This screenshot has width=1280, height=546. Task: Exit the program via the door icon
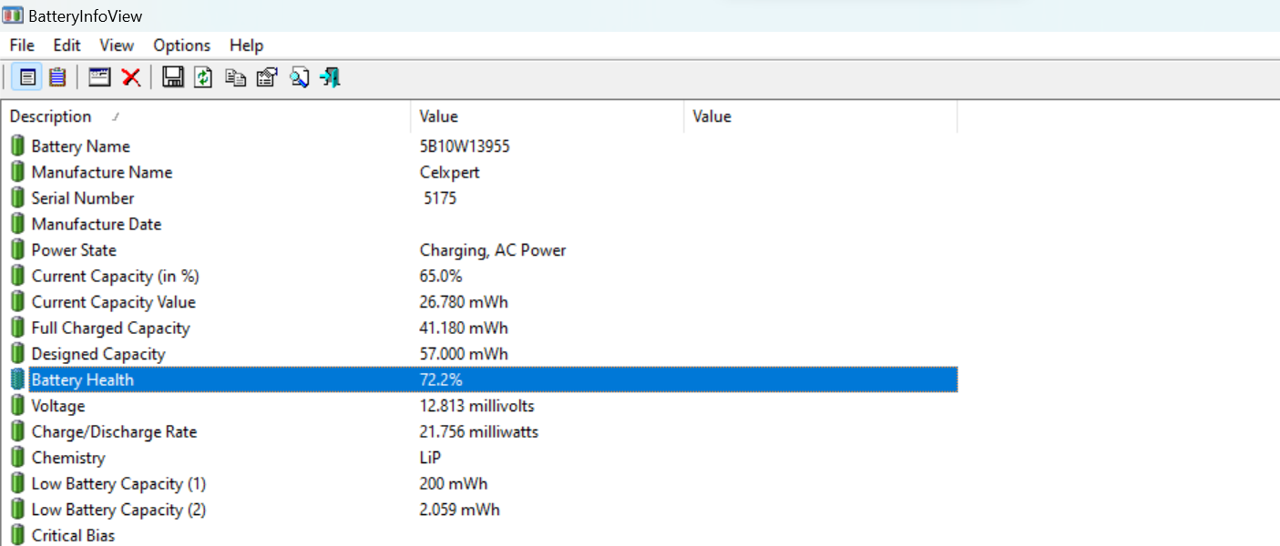tap(331, 77)
